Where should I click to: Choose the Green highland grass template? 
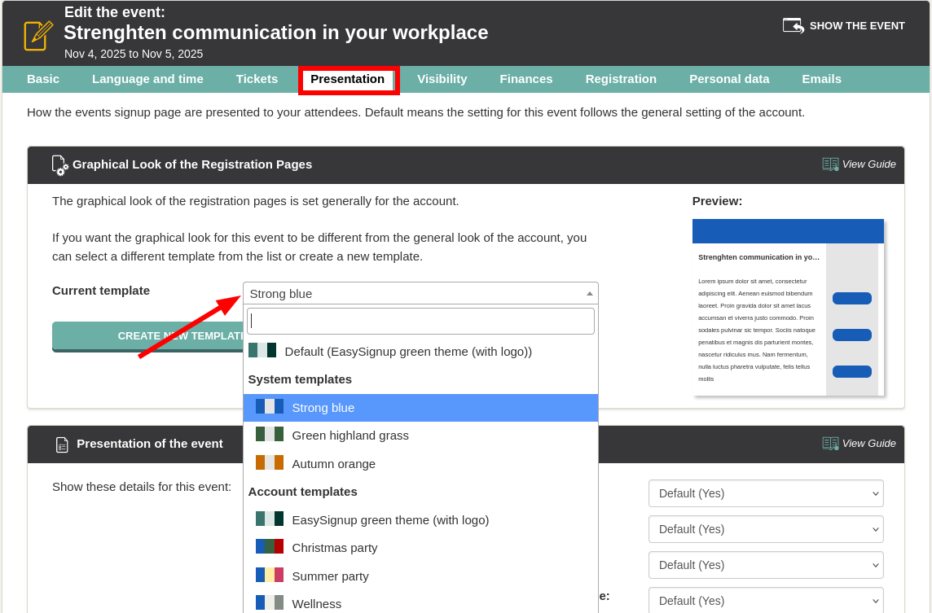pos(349,436)
